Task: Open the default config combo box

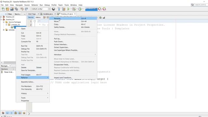Action: (40, 9)
